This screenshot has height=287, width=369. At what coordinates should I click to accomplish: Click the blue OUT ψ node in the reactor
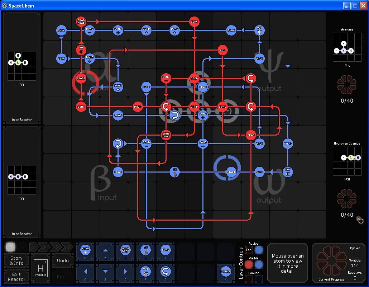click(x=259, y=30)
